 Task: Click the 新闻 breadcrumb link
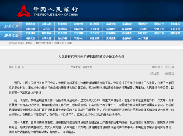69,43
